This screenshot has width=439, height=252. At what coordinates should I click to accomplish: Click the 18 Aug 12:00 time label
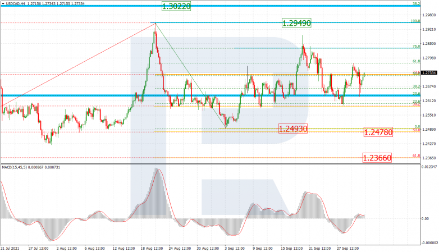click(151, 249)
